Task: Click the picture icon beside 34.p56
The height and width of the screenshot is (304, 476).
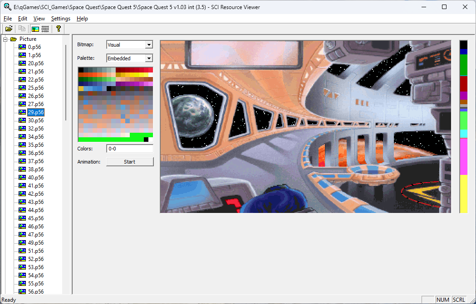Action: pyautogui.click(x=22, y=137)
